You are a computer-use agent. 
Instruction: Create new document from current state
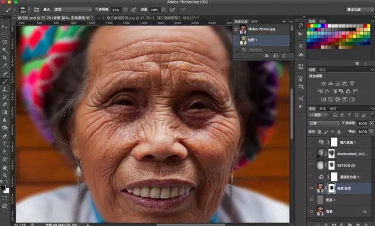[x=266, y=56]
